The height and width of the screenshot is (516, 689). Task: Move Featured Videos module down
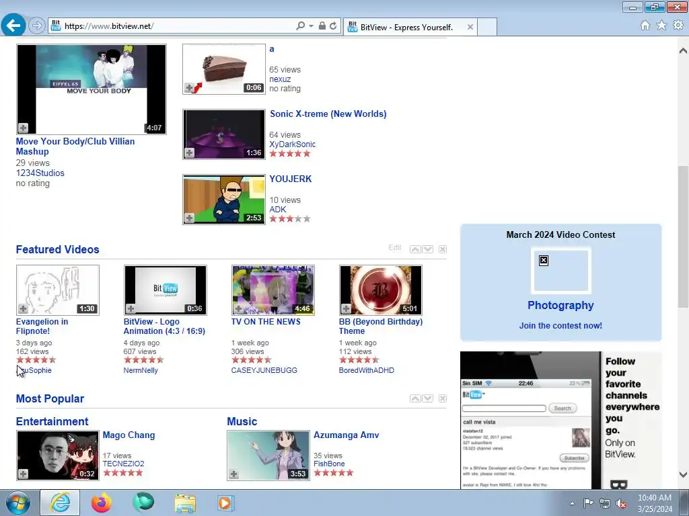pyautogui.click(x=427, y=249)
